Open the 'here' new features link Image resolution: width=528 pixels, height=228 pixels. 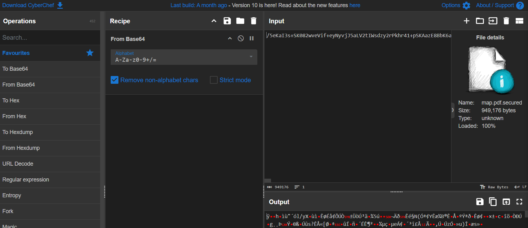(355, 5)
